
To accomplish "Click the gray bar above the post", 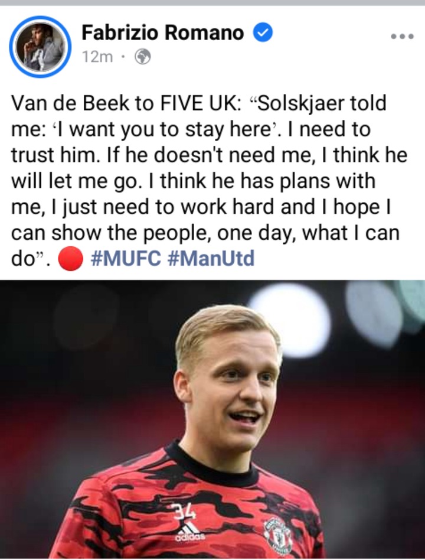I will pos(212,2).
